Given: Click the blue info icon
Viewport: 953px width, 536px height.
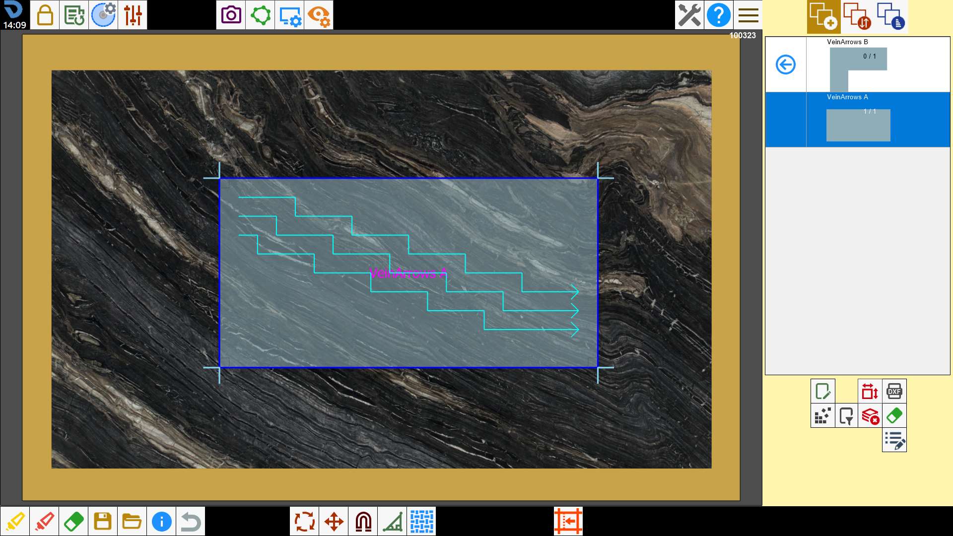Looking at the screenshot, I should pos(161,521).
